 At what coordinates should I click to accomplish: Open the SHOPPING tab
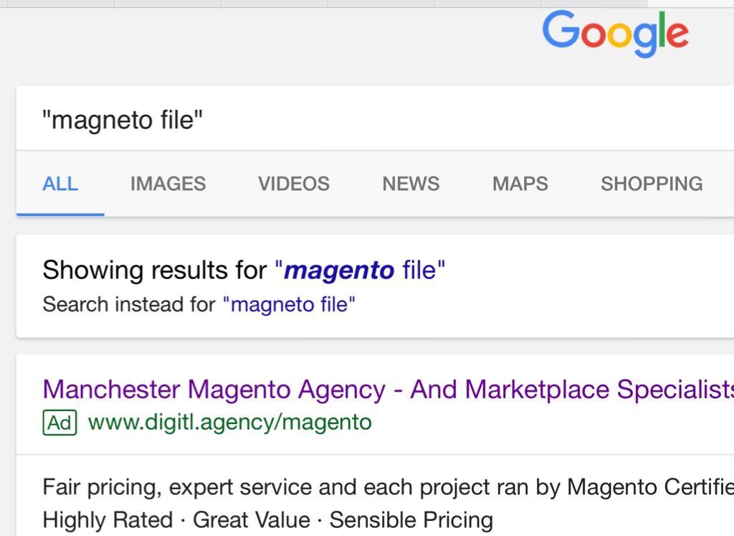(x=652, y=184)
